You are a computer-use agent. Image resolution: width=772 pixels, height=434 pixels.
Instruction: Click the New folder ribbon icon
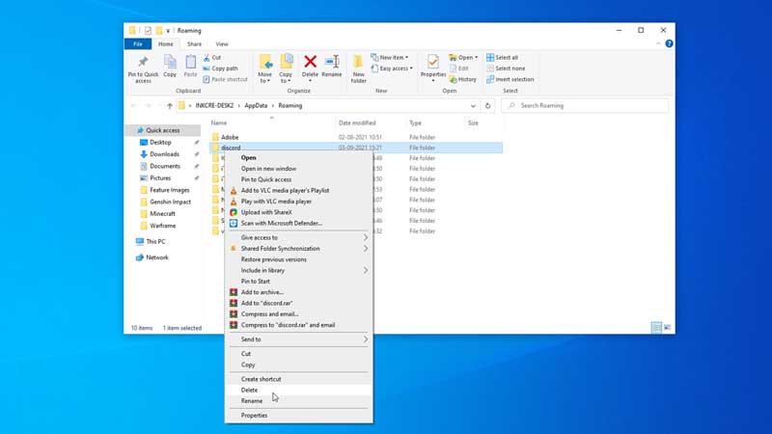358,68
